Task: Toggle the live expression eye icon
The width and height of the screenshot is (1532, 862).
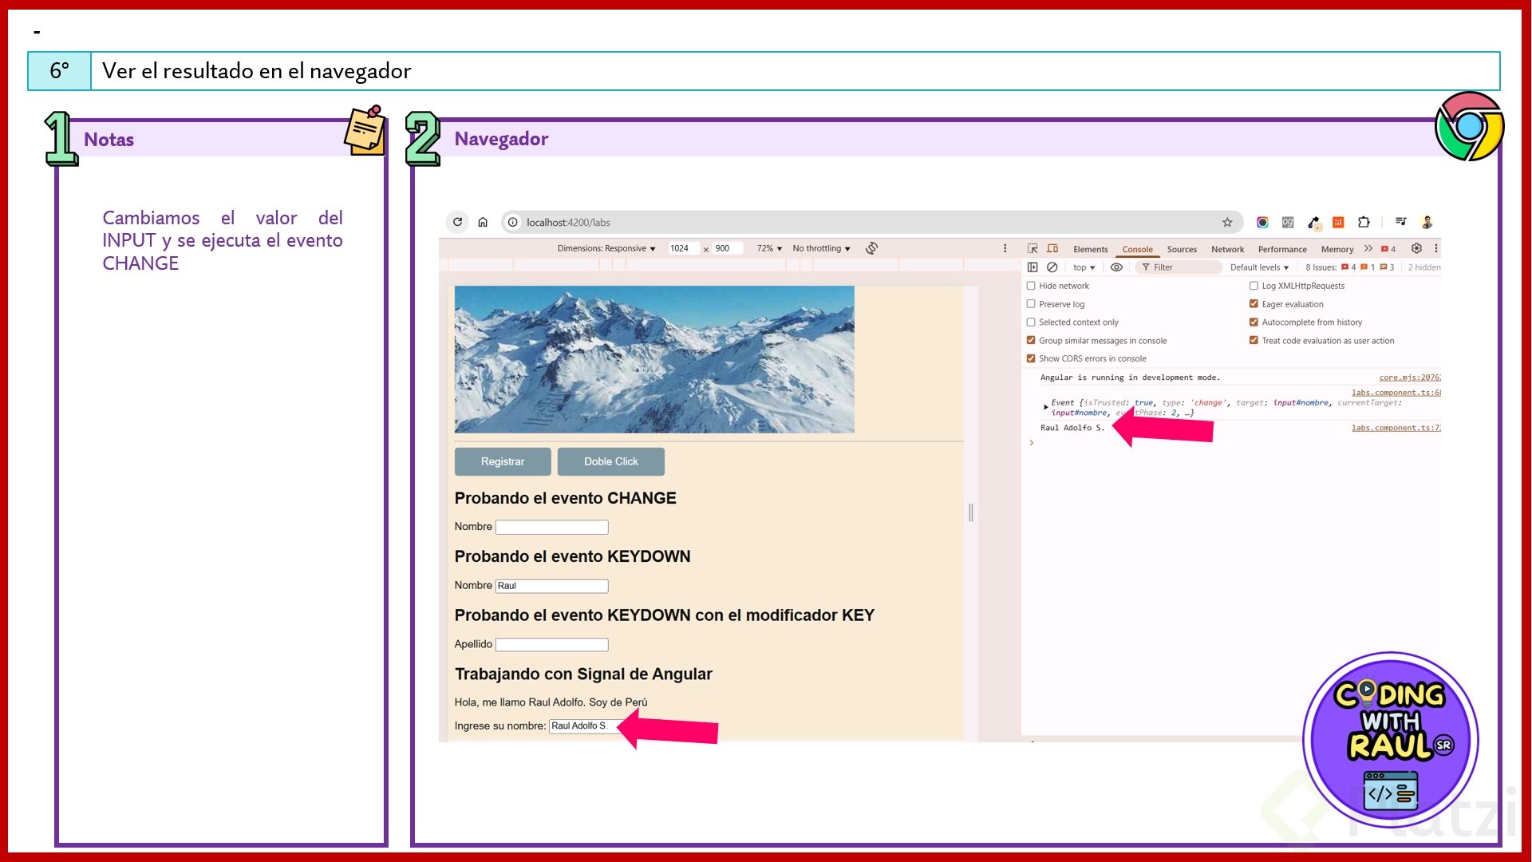Action: click(x=1116, y=267)
